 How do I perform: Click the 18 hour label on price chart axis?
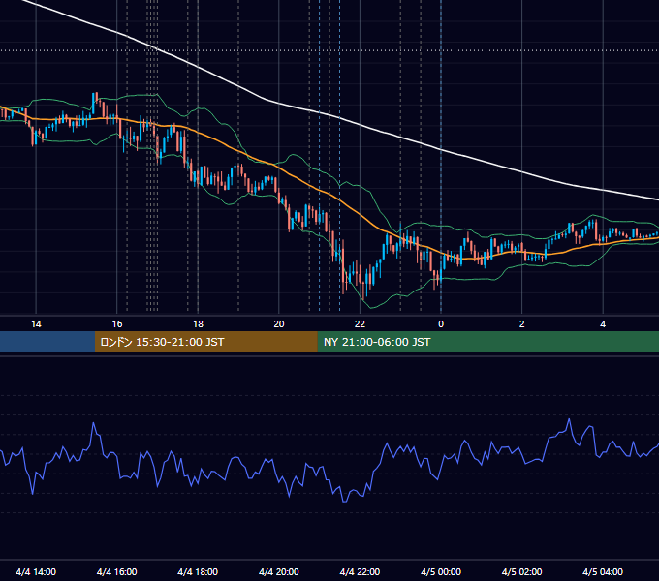click(198, 324)
